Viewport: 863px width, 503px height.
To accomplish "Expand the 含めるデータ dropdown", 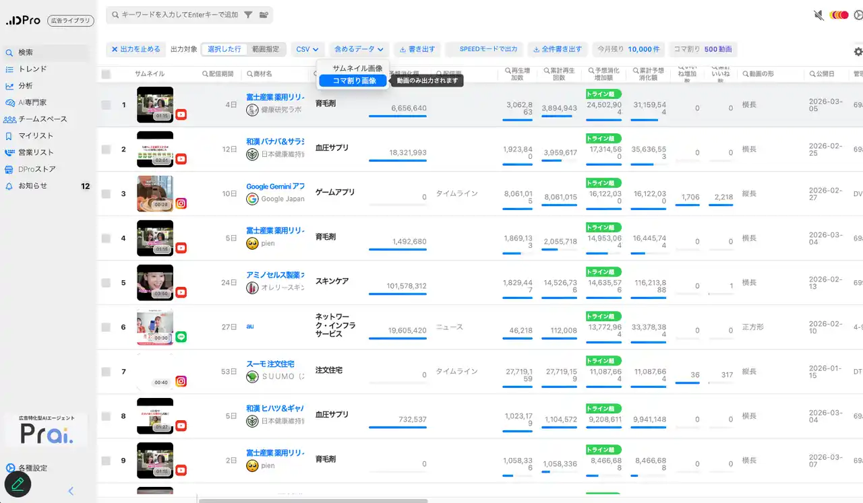I will pyautogui.click(x=359, y=49).
